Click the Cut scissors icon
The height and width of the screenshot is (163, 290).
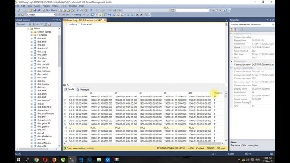(x=77, y=10)
